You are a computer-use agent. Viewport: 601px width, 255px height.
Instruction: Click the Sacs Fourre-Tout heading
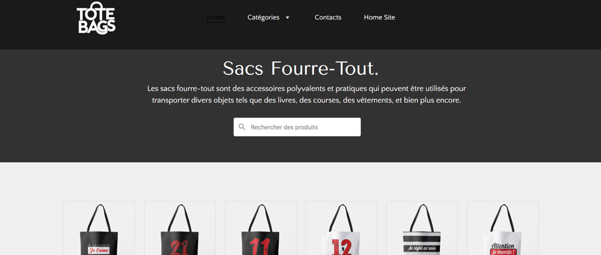click(300, 69)
